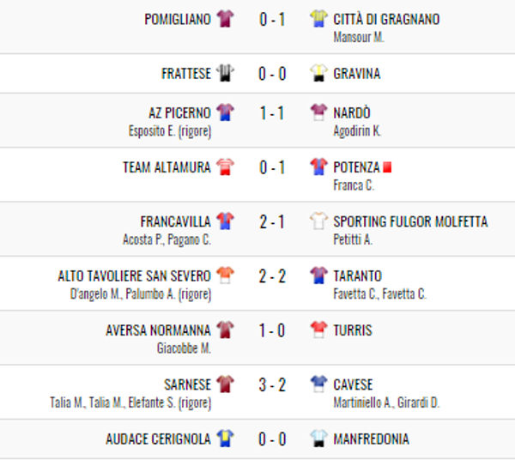Image resolution: width=515 pixels, height=466 pixels.
Task: Open AZ Picerno team link
Action: pyautogui.click(x=179, y=112)
